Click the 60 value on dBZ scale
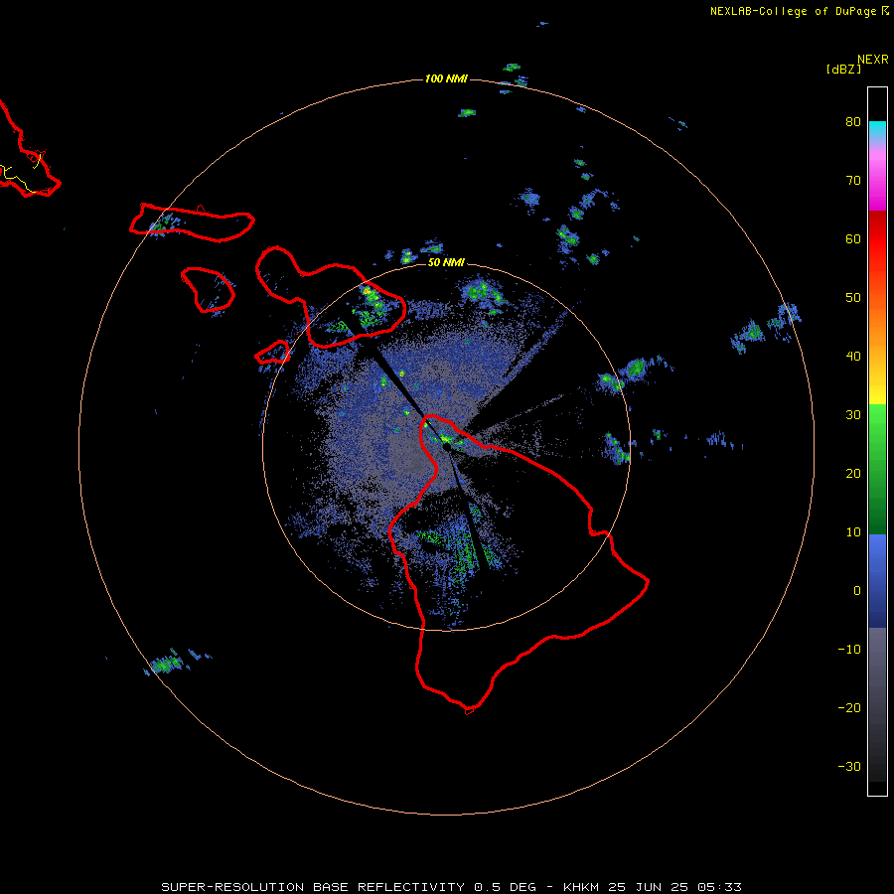The height and width of the screenshot is (894, 894). [x=853, y=238]
